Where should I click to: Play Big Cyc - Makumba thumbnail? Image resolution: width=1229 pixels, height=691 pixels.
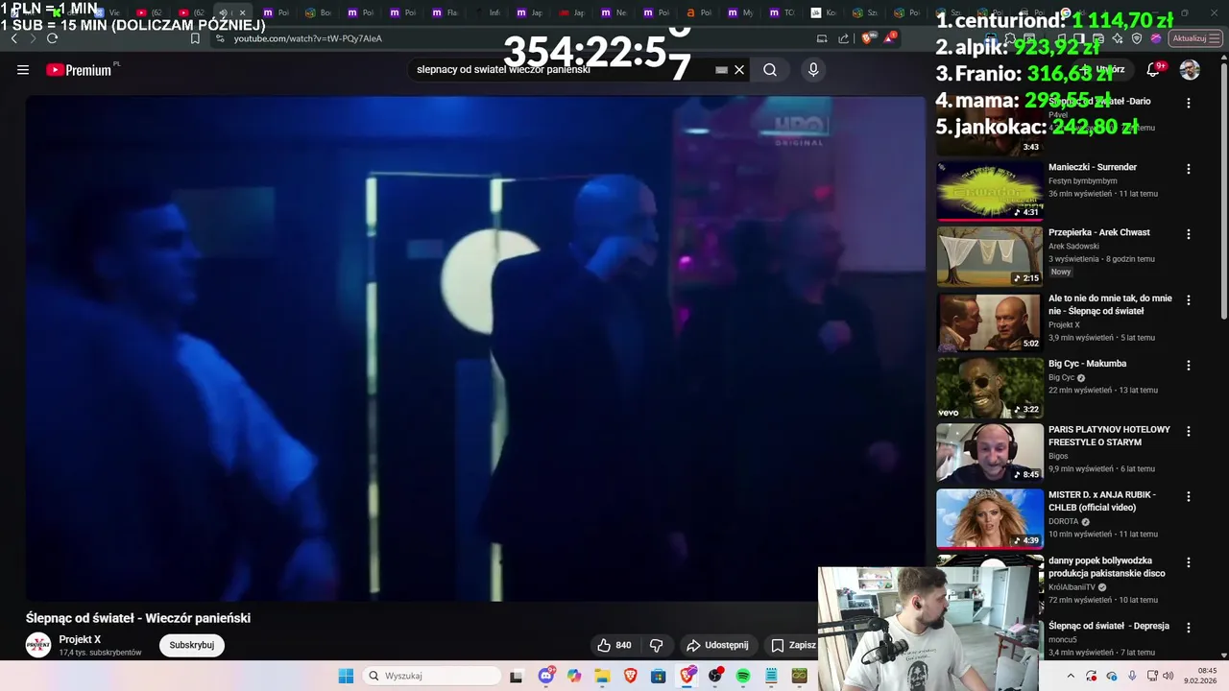click(990, 388)
